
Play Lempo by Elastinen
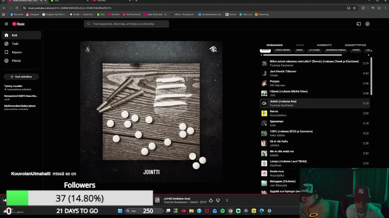coord(315,163)
